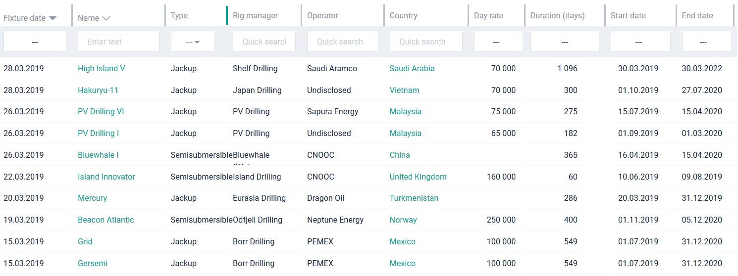Follow the Saudi Arabia country link
The width and height of the screenshot is (738, 276).
tap(412, 69)
